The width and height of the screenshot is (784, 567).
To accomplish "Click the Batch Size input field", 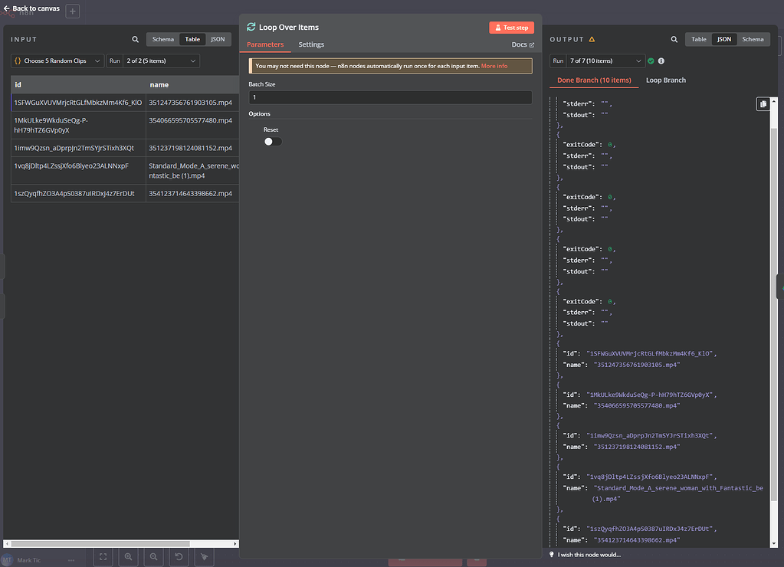I will [x=390, y=97].
